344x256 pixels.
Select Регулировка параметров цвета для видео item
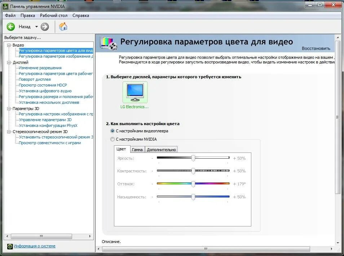56,51
